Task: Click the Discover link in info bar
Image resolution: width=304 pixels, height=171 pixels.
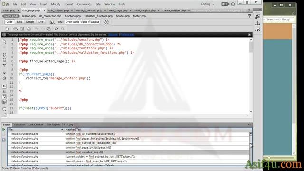Action: click(x=113, y=35)
